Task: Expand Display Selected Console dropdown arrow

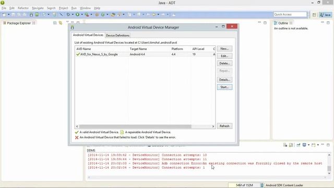Action: 308,145
